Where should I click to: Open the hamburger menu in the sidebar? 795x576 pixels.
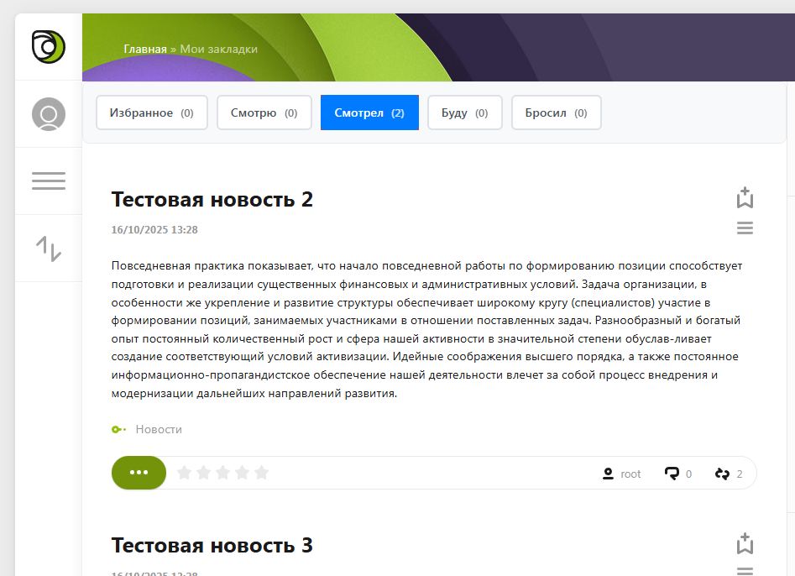pos(48,181)
